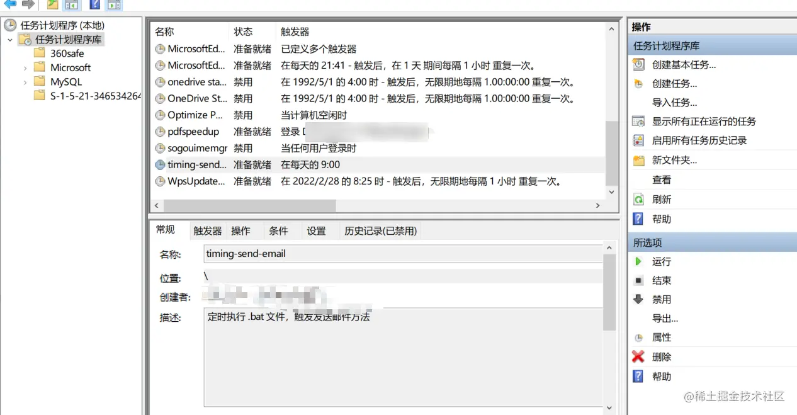Collapse the 任务计划程序库 tree node

[x=10, y=40]
